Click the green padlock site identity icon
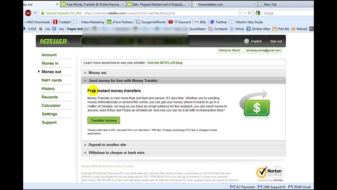Image resolution: width=337 pixels, height=190 pixels. (x=42, y=13)
